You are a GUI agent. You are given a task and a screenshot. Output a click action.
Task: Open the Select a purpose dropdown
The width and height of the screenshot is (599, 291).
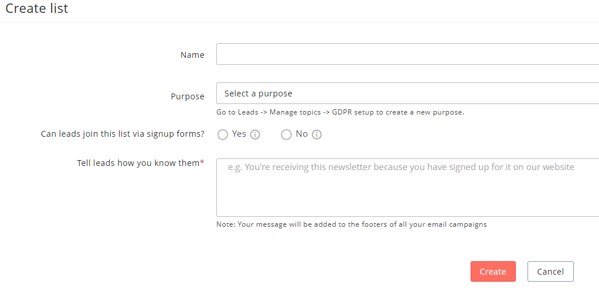[x=407, y=93]
